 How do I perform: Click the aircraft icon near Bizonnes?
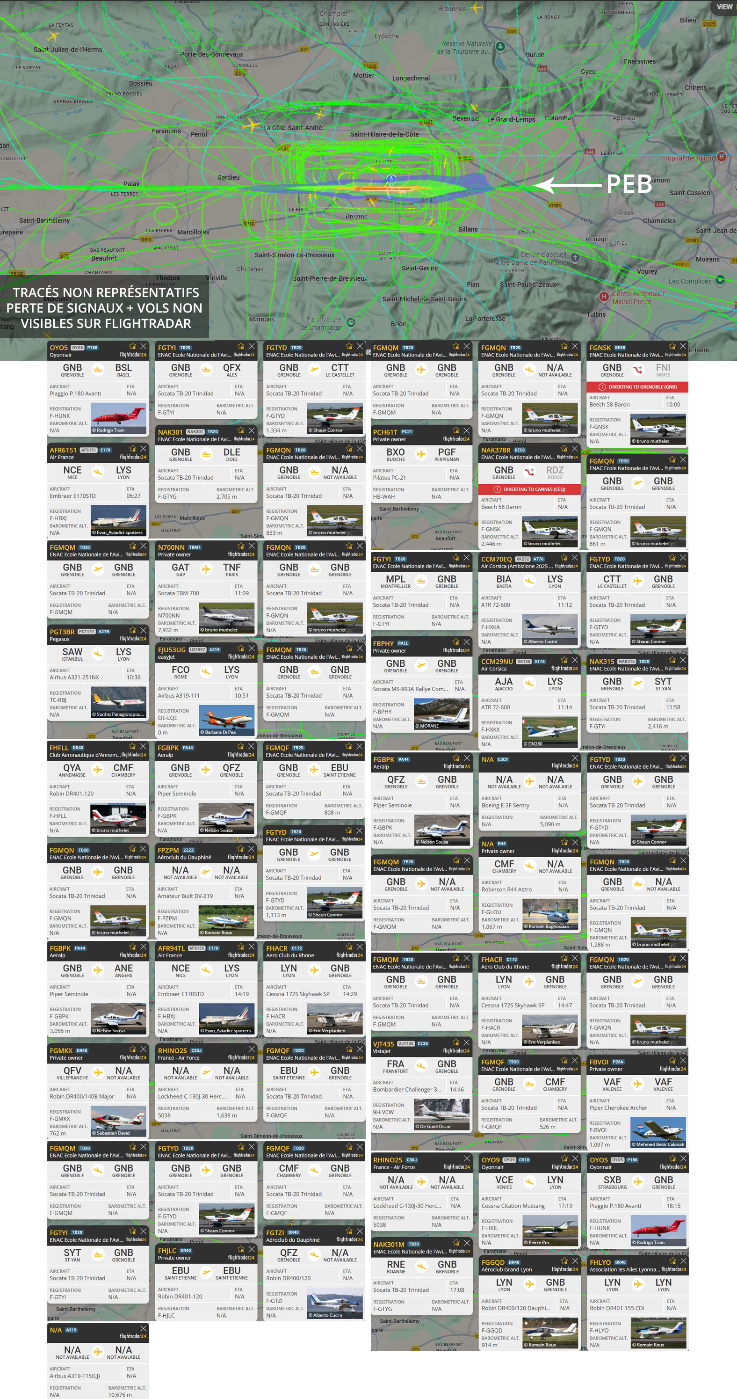point(476,7)
